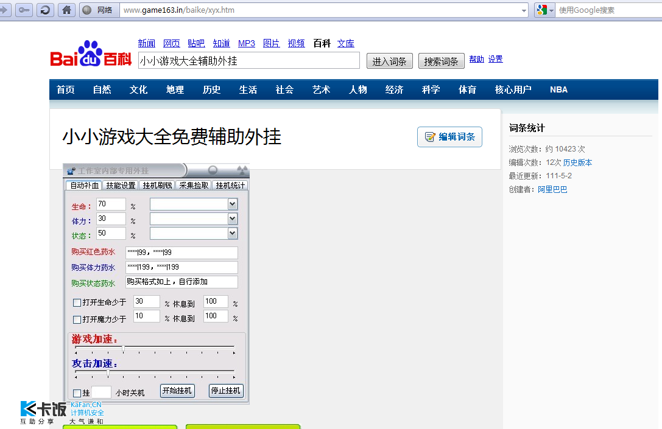Select 人物 in the navigation bar
Image resolution: width=662 pixels, height=429 pixels.
click(358, 89)
